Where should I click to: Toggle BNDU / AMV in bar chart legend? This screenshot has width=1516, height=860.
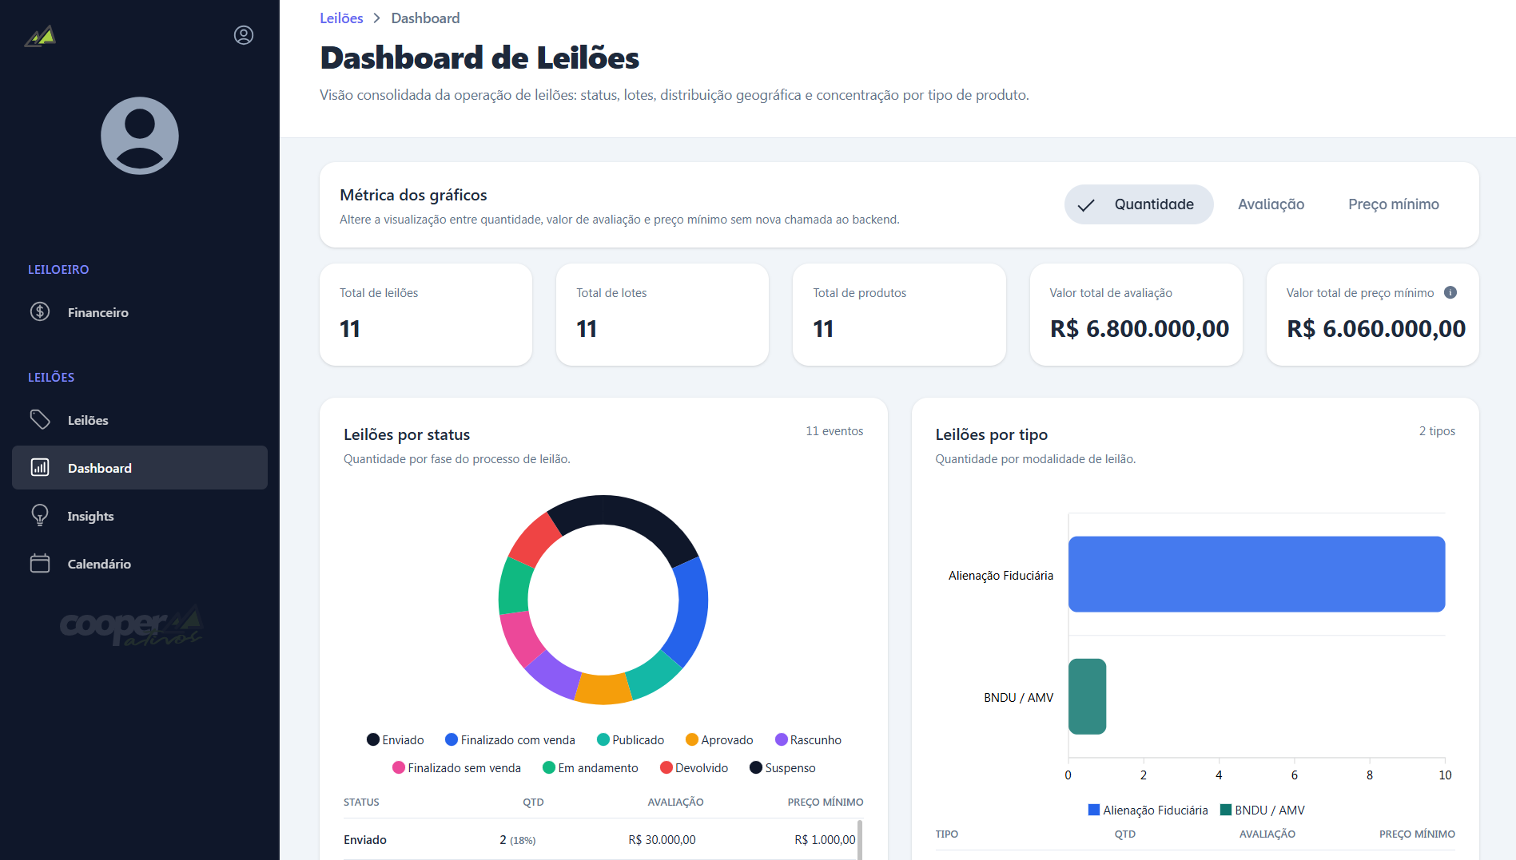pyautogui.click(x=1263, y=810)
